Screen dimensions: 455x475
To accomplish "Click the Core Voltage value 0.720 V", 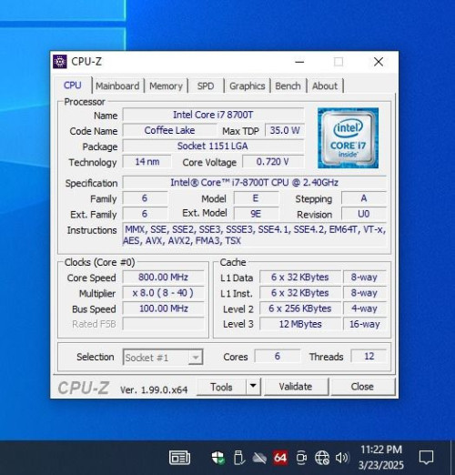I will (x=272, y=162).
